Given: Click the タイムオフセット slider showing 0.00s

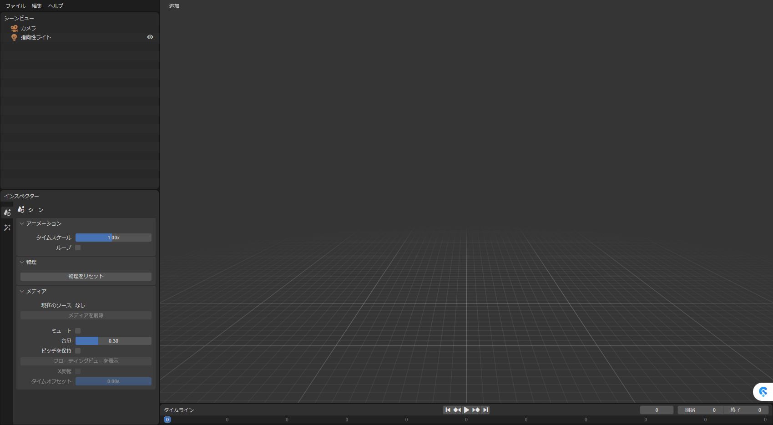Looking at the screenshot, I should click(x=113, y=381).
